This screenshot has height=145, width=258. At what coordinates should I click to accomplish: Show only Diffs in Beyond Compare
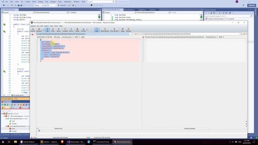tap(53, 30)
